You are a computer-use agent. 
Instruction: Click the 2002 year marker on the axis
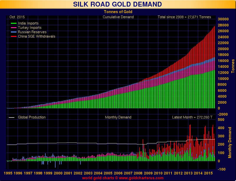(x=78, y=173)
